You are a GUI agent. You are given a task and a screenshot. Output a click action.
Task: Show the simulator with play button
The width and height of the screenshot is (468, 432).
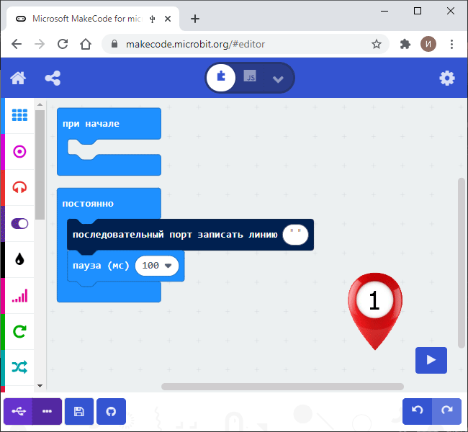click(x=431, y=360)
